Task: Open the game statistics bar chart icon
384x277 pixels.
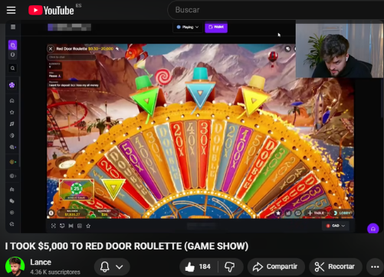Action: click(x=288, y=213)
